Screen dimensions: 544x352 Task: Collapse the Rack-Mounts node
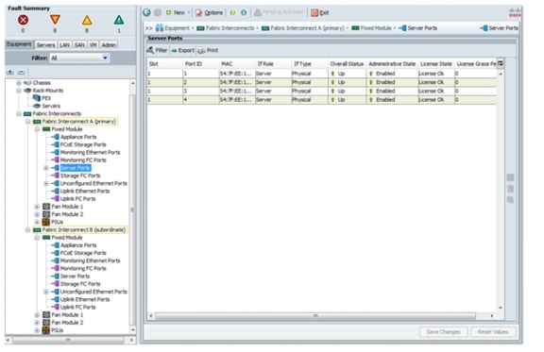point(18,91)
